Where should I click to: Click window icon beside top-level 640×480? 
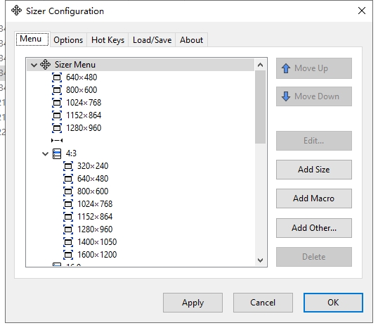coord(57,77)
